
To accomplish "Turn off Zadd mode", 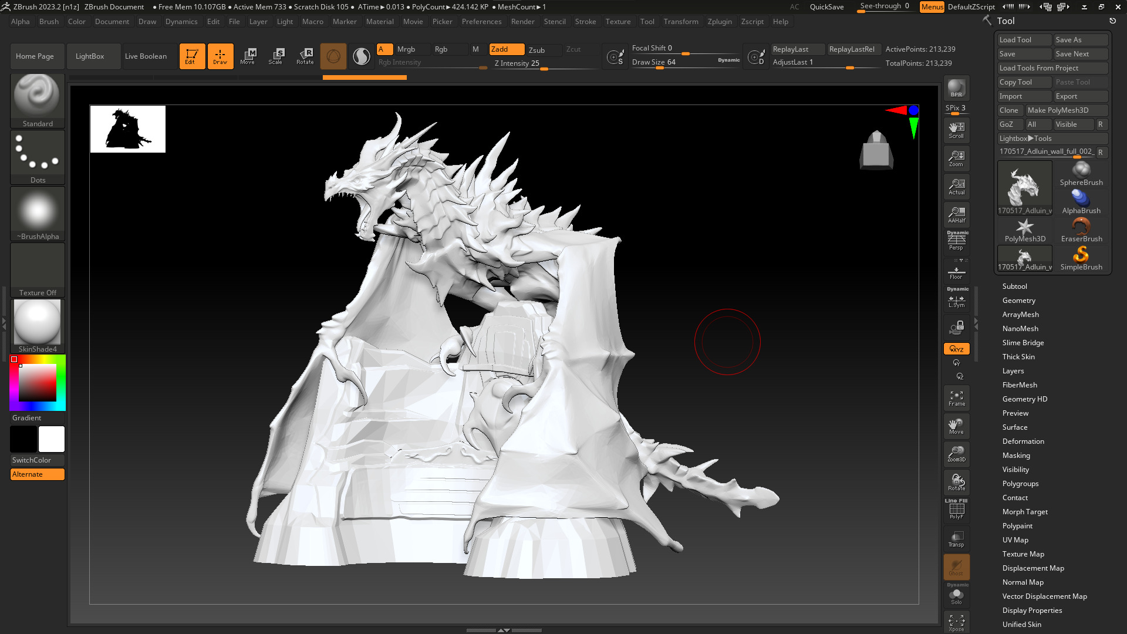I will (507, 49).
